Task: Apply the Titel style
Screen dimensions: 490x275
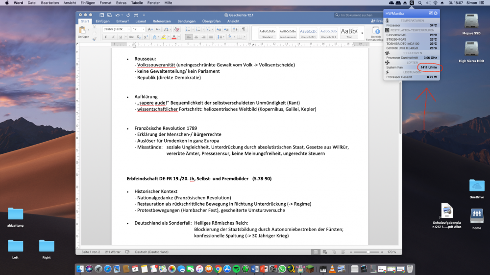Action: click(x=349, y=33)
